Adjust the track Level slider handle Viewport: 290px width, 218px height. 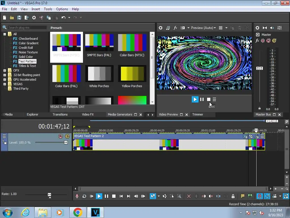pyautogui.click(x=66, y=142)
